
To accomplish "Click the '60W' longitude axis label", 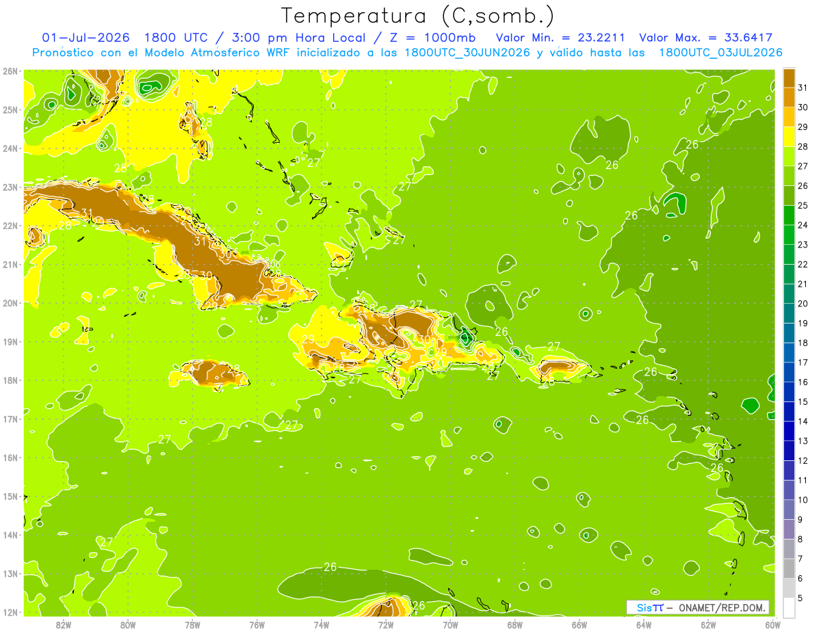I will [x=773, y=624].
